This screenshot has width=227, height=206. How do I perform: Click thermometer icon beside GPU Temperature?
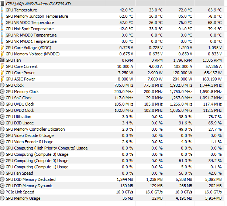coord(2,10)
